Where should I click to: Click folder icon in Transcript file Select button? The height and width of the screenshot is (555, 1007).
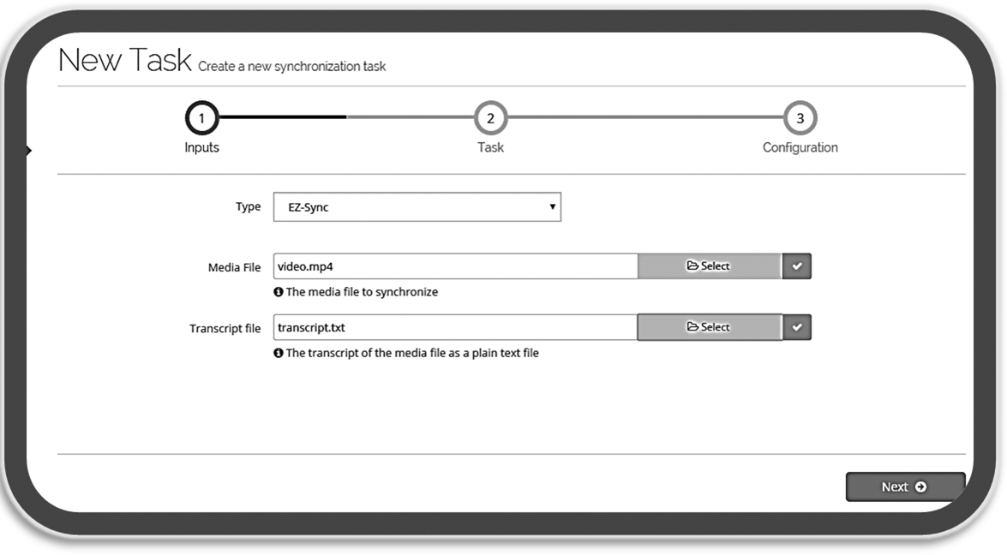pos(692,327)
